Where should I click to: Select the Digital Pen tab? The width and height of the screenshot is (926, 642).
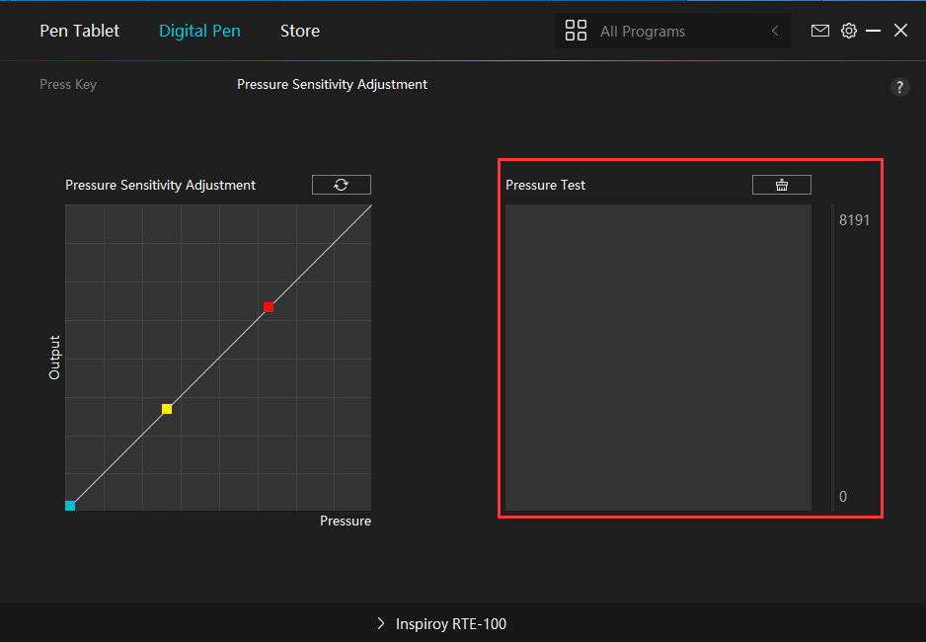pyautogui.click(x=199, y=31)
